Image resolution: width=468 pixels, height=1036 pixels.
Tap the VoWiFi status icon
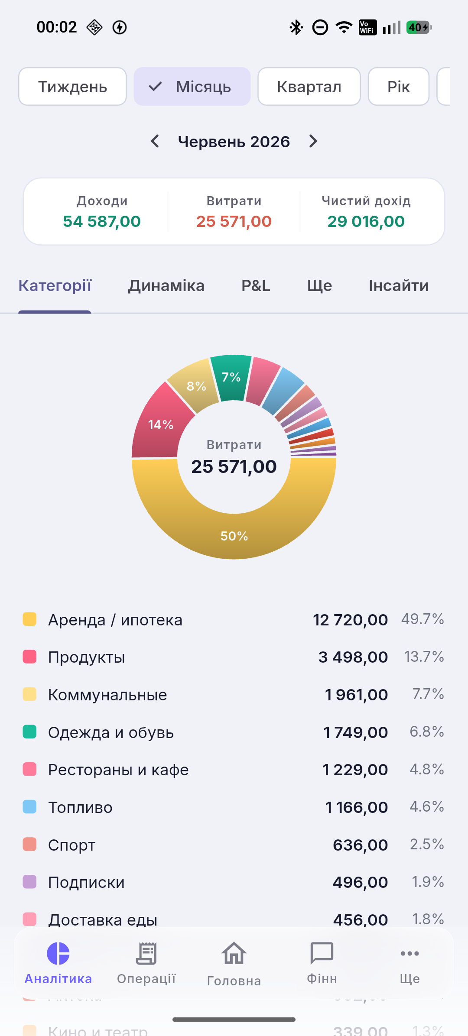367,27
